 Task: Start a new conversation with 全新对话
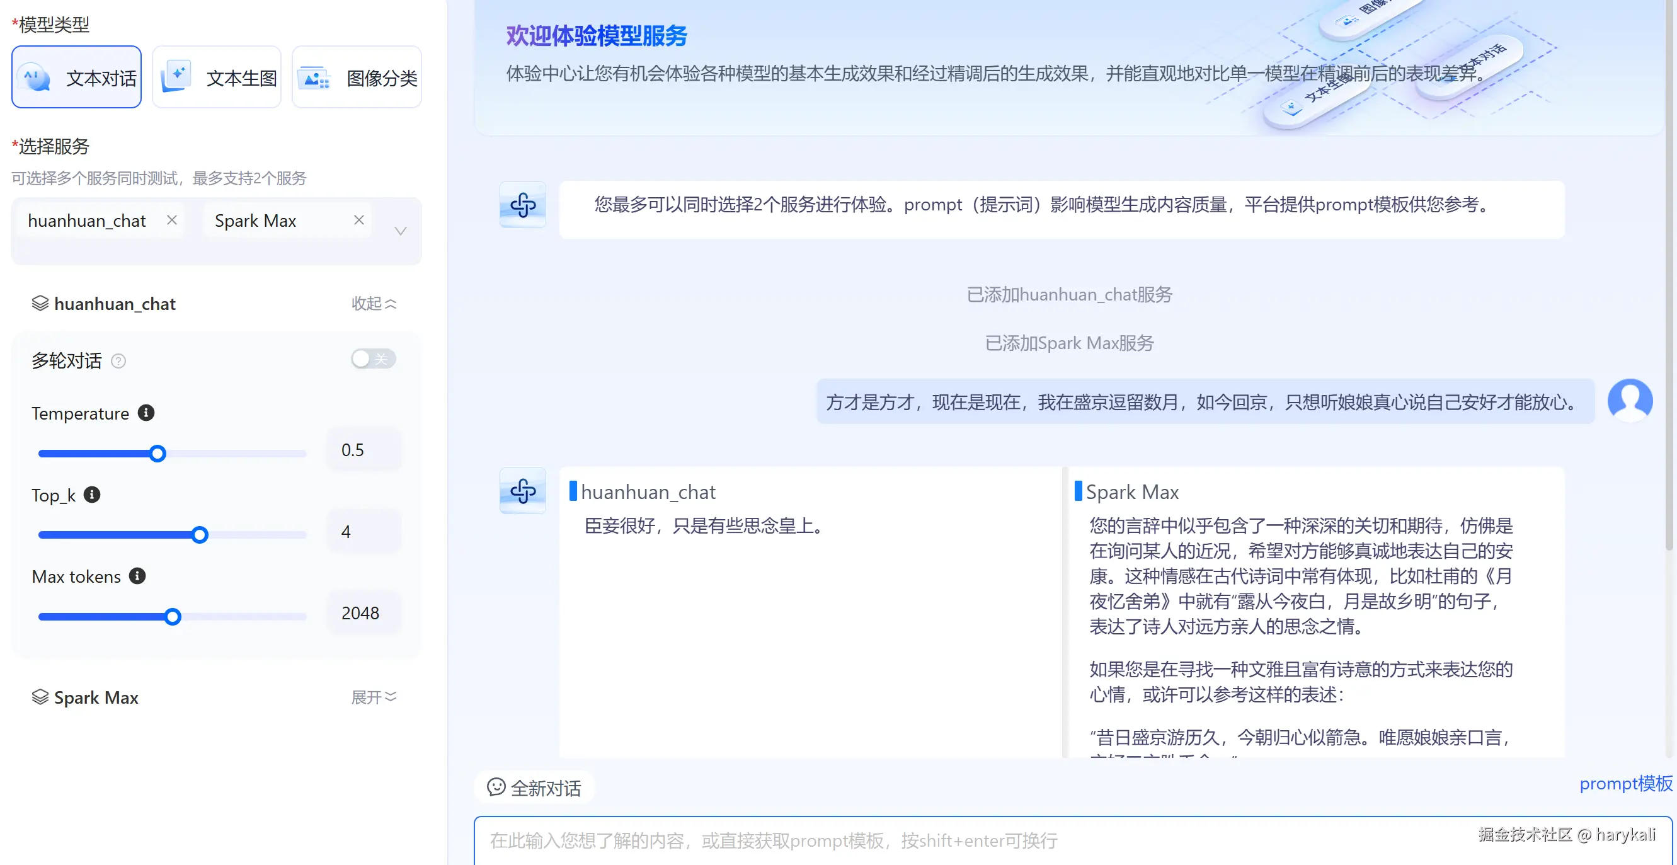534,788
